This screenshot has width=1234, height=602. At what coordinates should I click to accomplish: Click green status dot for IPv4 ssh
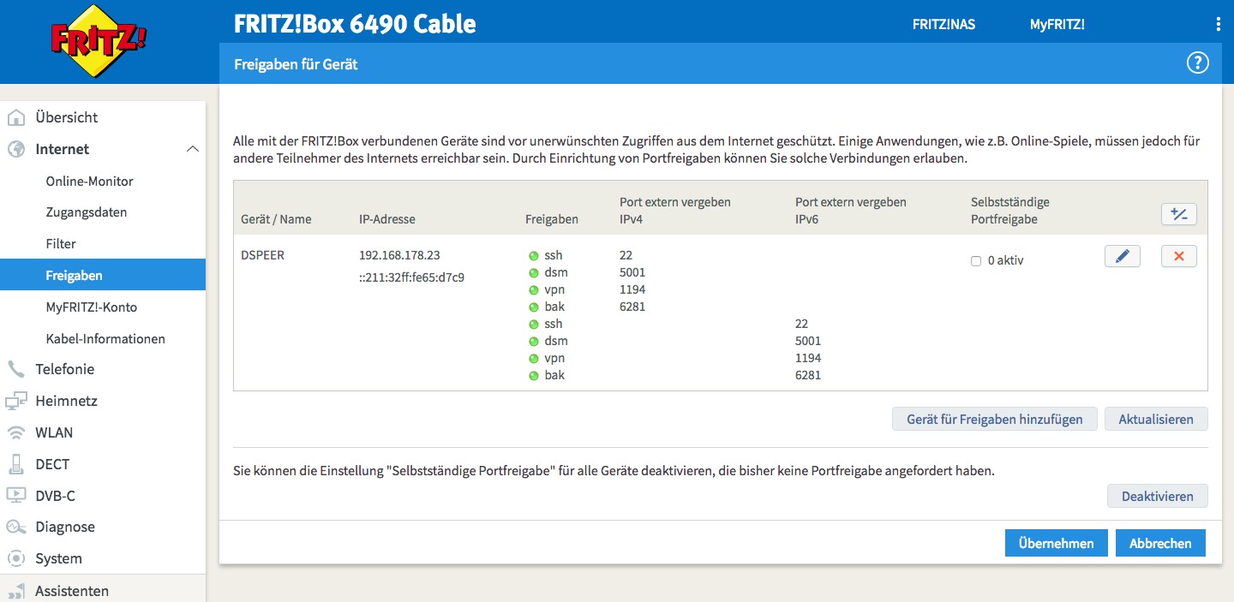pyautogui.click(x=533, y=256)
